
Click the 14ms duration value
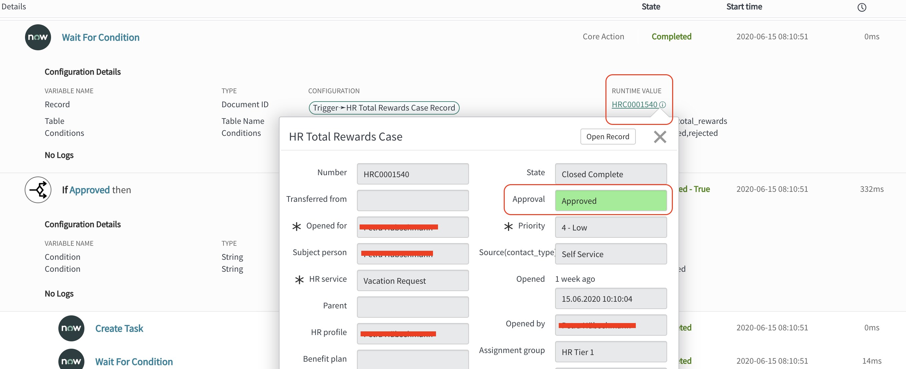872,361
